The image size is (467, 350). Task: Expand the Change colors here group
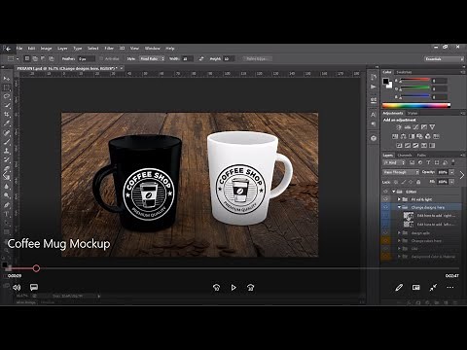[399, 241]
